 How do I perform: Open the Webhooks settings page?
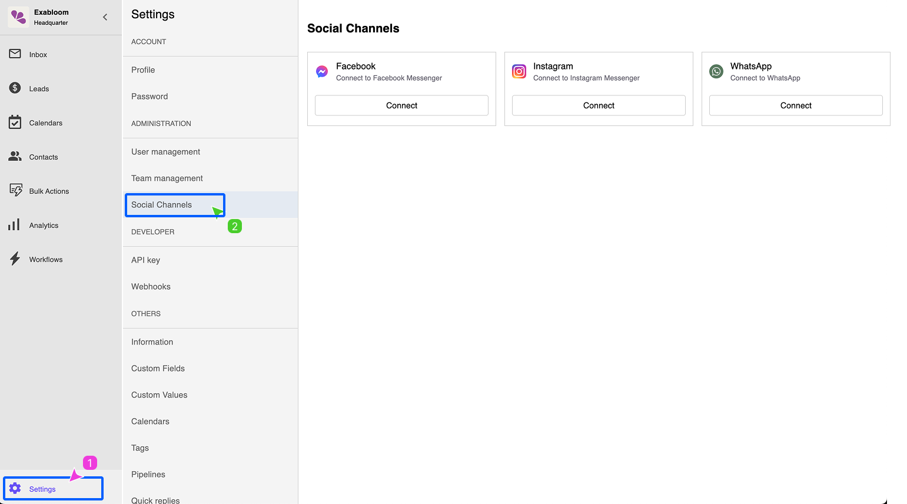click(x=151, y=286)
